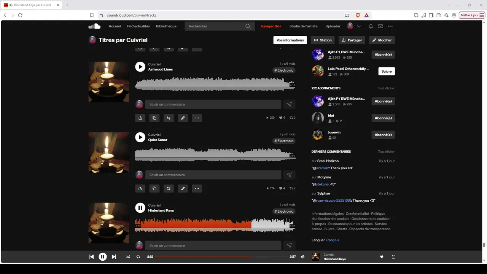Click the Partager button

point(352,40)
